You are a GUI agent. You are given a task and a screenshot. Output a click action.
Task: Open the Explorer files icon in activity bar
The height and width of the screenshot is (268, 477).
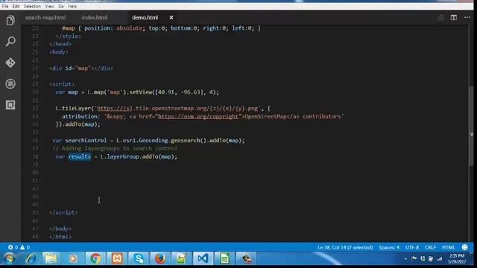tap(10, 20)
